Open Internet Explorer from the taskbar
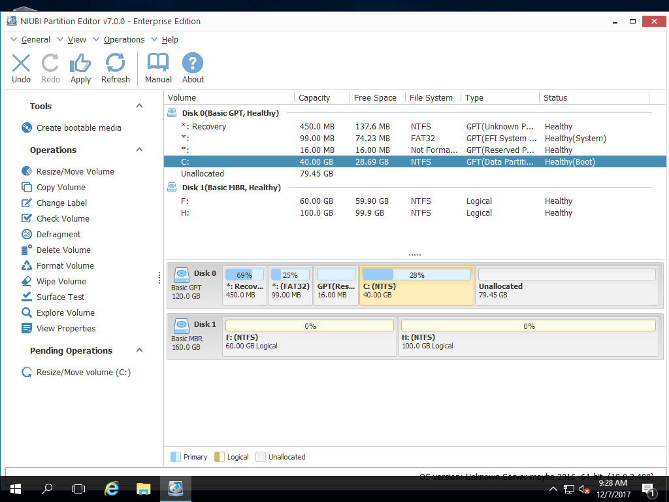This screenshot has height=502, width=669. click(x=112, y=488)
